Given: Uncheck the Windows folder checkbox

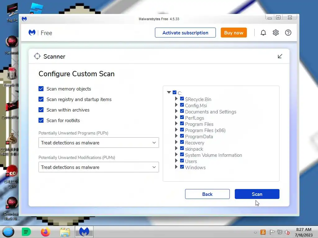Looking at the screenshot, I should point(182,167).
